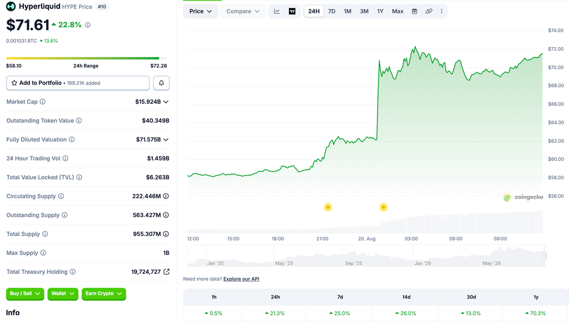Click the star icon in Add to Portfolio

[14, 83]
